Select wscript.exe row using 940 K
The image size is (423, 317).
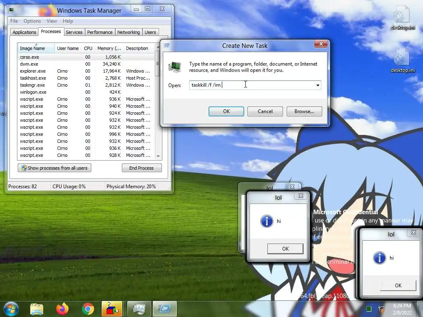coord(86,106)
